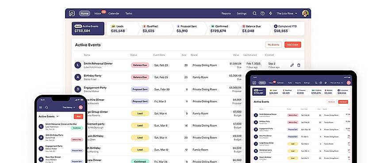
Task: Delete Smith Rehearsal Dinner with trash icon
Action: pyautogui.click(x=299, y=65)
